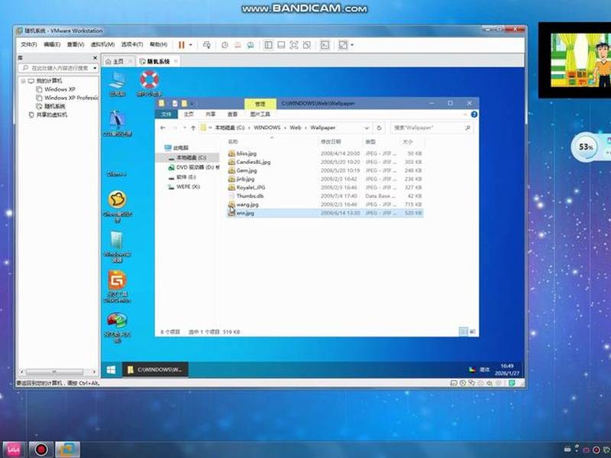Open the VMware 虚拟机(M) menu
Screen dimensions: 611x458
[x=102, y=44]
